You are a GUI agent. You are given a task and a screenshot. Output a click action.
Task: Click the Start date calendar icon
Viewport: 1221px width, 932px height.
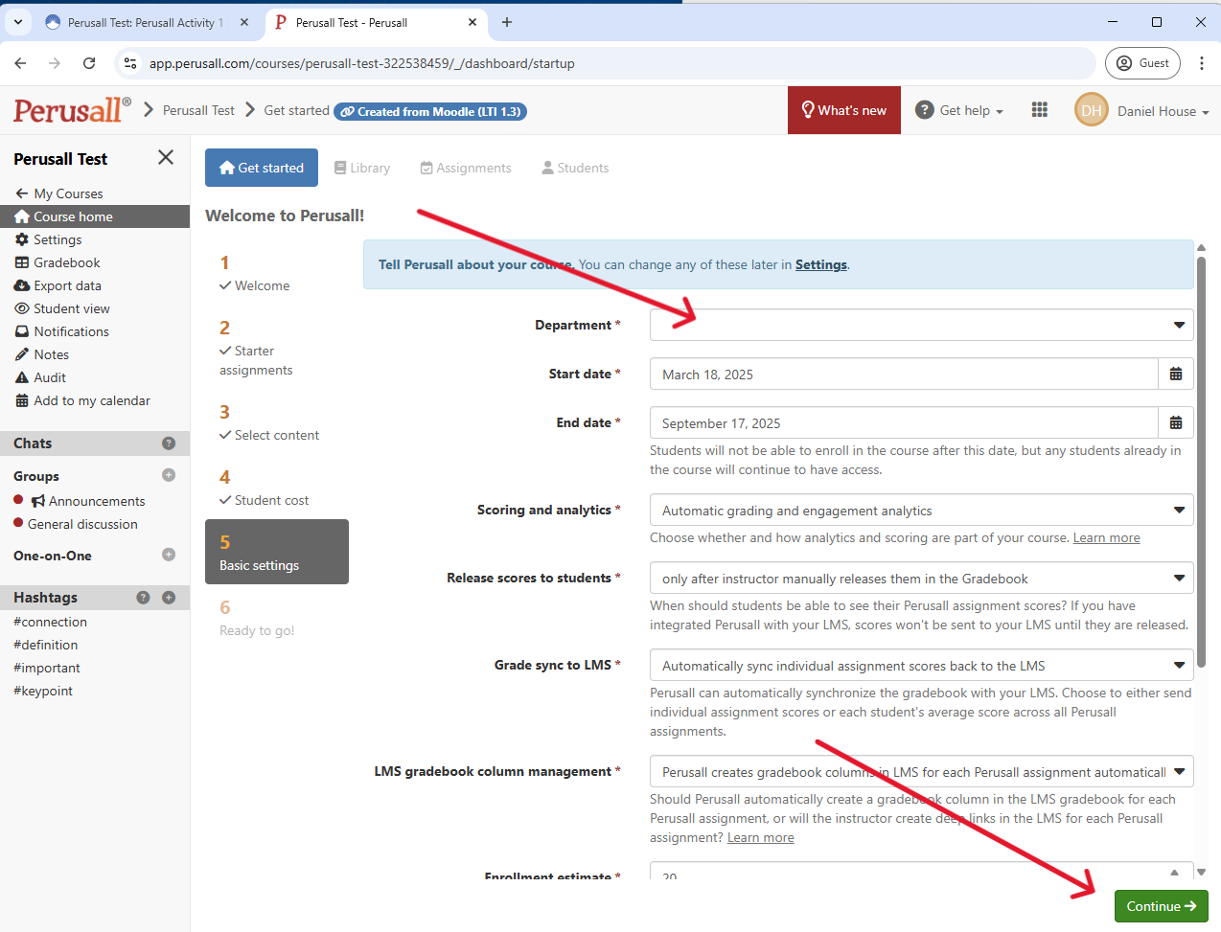1175,375
